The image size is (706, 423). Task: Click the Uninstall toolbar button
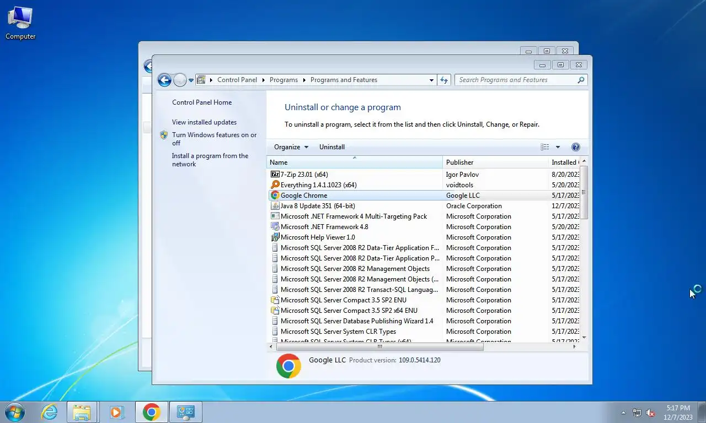point(332,147)
